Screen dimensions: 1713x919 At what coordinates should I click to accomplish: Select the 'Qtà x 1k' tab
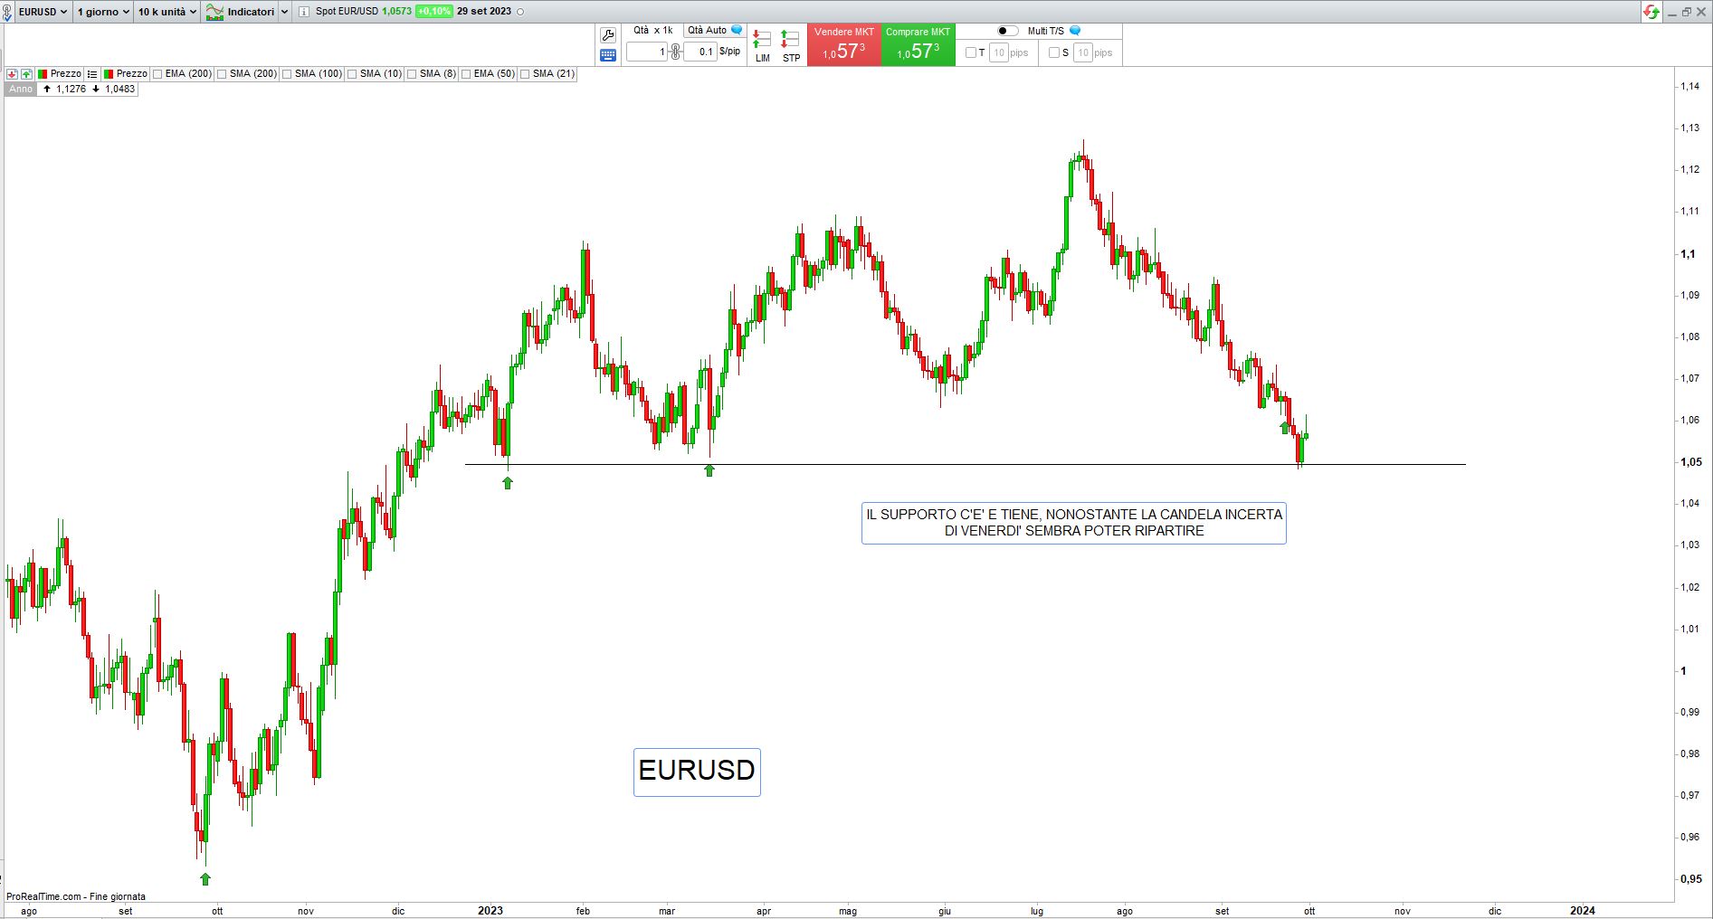[x=652, y=31]
